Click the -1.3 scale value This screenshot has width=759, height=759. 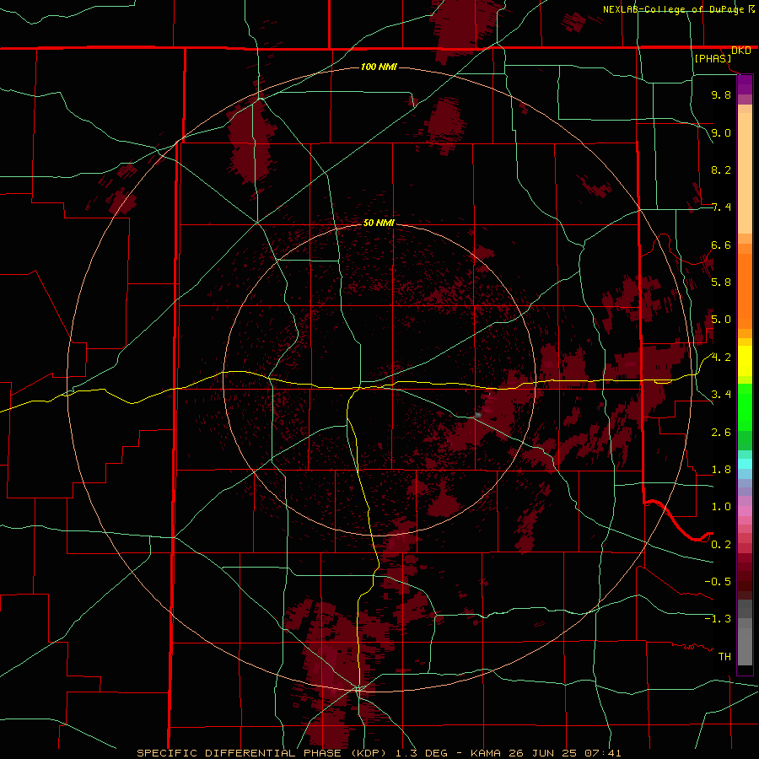(x=718, y=619)
